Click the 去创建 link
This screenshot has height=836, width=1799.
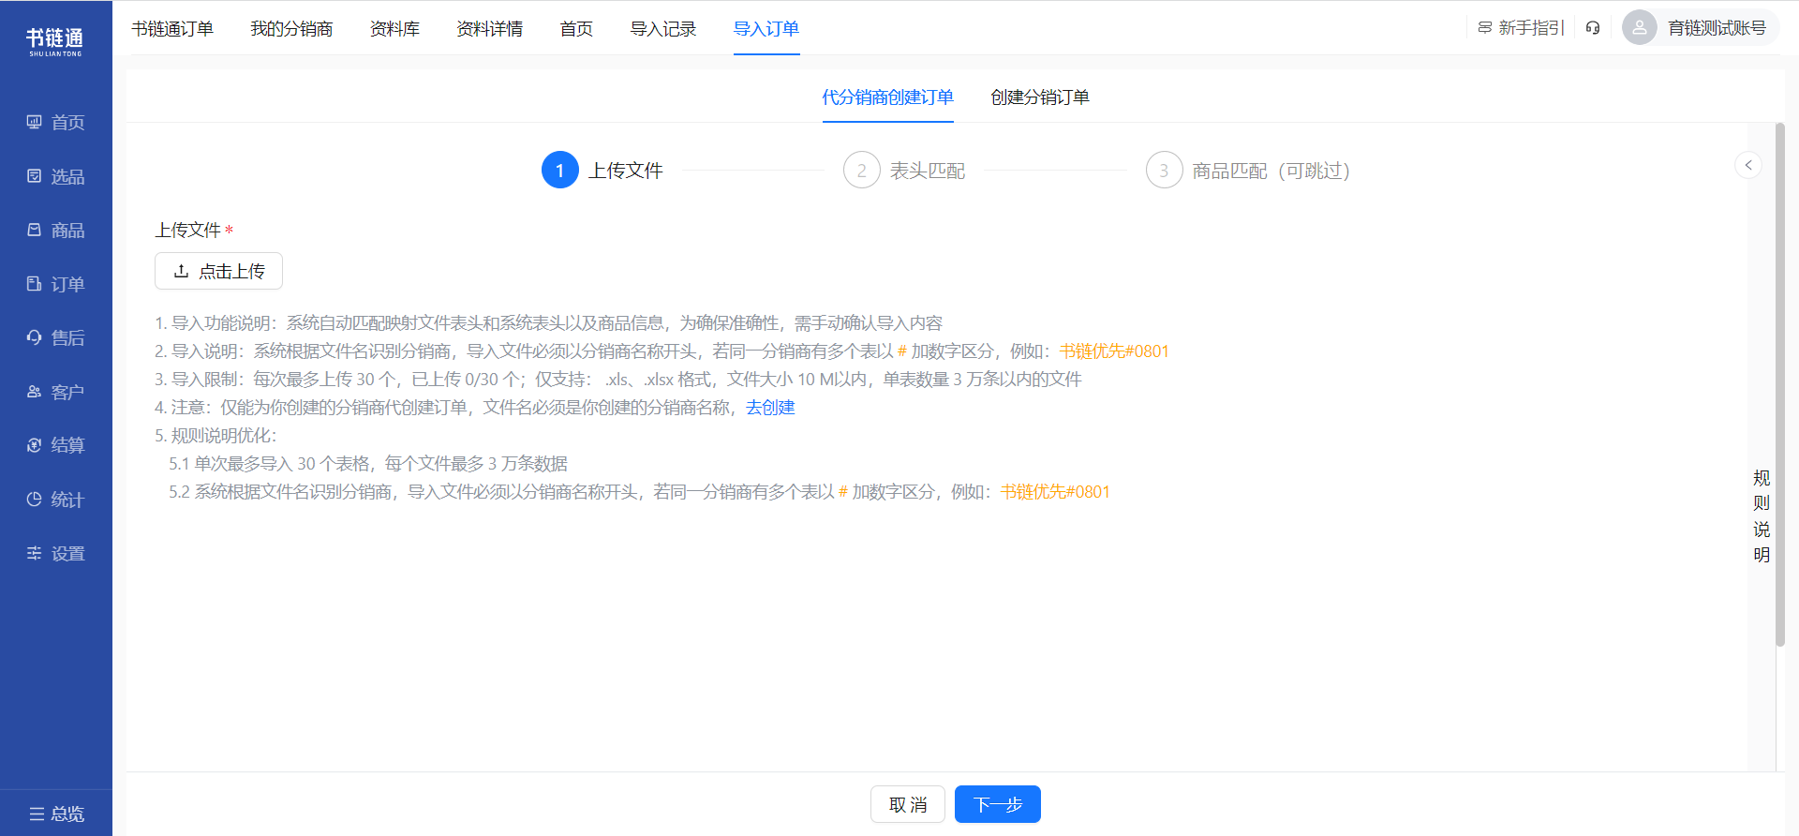click(770, 408)
